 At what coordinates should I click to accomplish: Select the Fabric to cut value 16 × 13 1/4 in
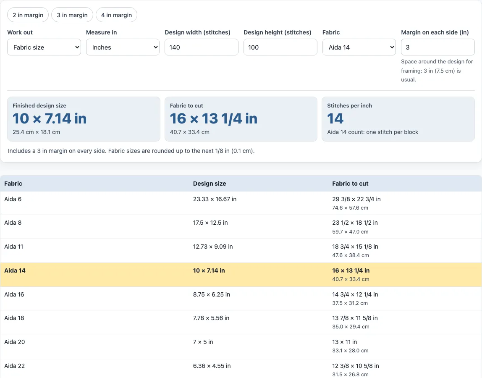coord(214,118)
